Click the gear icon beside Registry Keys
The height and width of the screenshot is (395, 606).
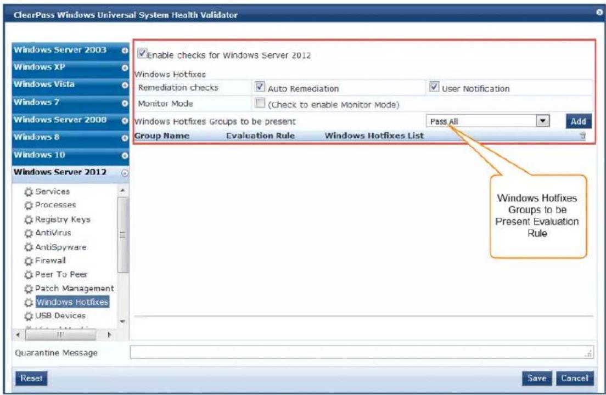[28, 219]
